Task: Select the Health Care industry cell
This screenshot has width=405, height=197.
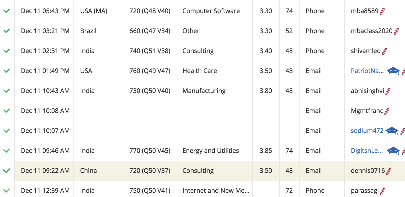Action: pos(200,71)
